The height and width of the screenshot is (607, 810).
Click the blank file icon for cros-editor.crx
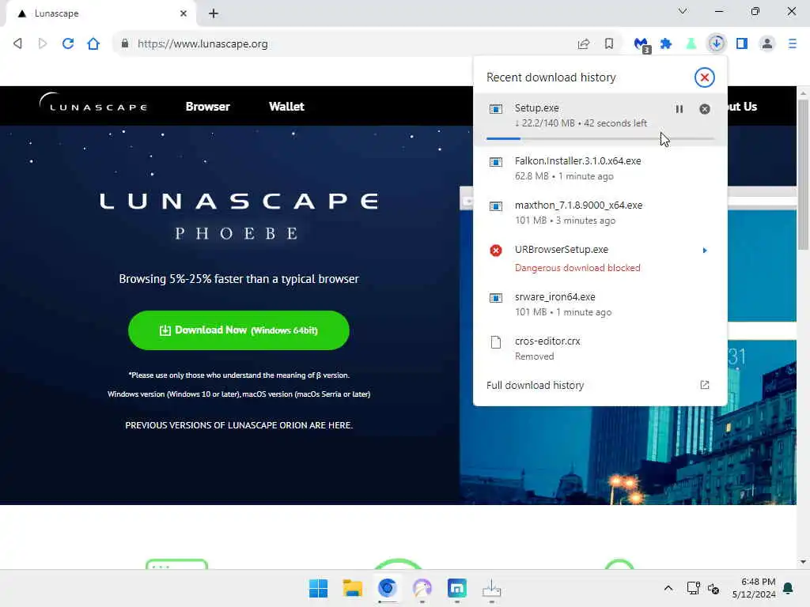pyautogui.click(x=496, y=342)
